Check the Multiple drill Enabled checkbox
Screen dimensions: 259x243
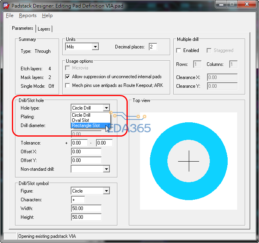pyautogui.click(x=178, y=50)
